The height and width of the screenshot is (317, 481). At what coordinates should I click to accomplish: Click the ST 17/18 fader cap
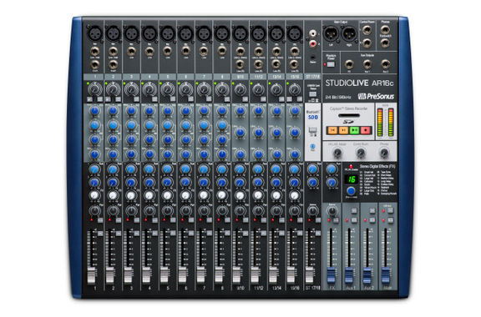coord(310,275)
